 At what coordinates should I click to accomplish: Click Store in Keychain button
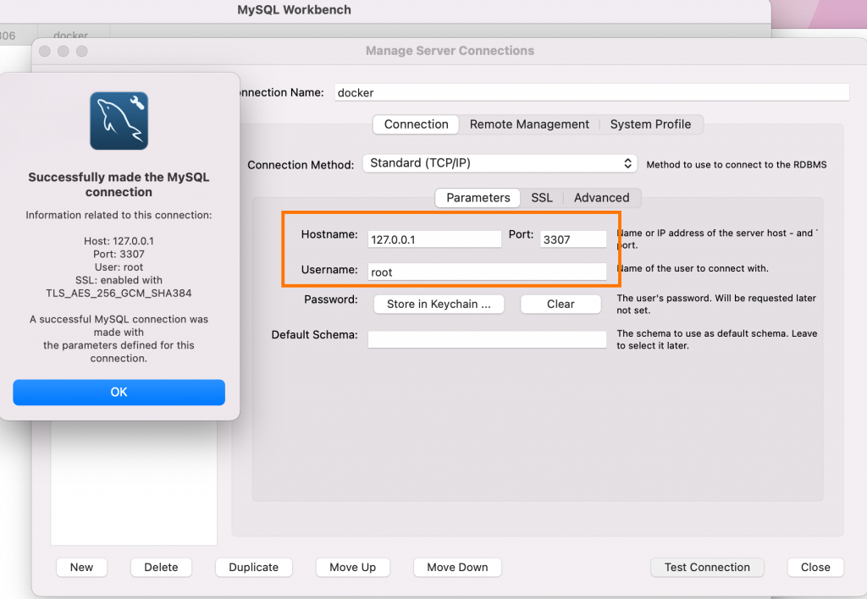pyautogui.click(x=439, y=304)
